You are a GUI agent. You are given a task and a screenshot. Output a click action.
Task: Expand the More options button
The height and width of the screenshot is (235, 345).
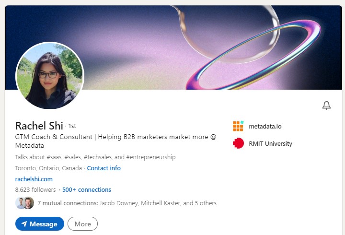[x=82, y=224]
